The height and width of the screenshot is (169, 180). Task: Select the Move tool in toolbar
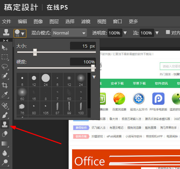pos(4,48)
